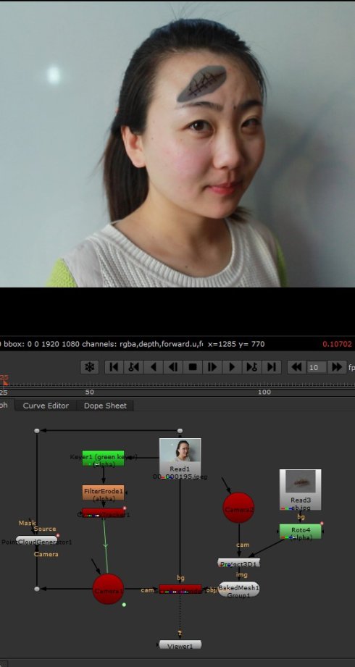Click the frame increment field showing 10
This screenshot has height=667, width=355.
(317, 367)
